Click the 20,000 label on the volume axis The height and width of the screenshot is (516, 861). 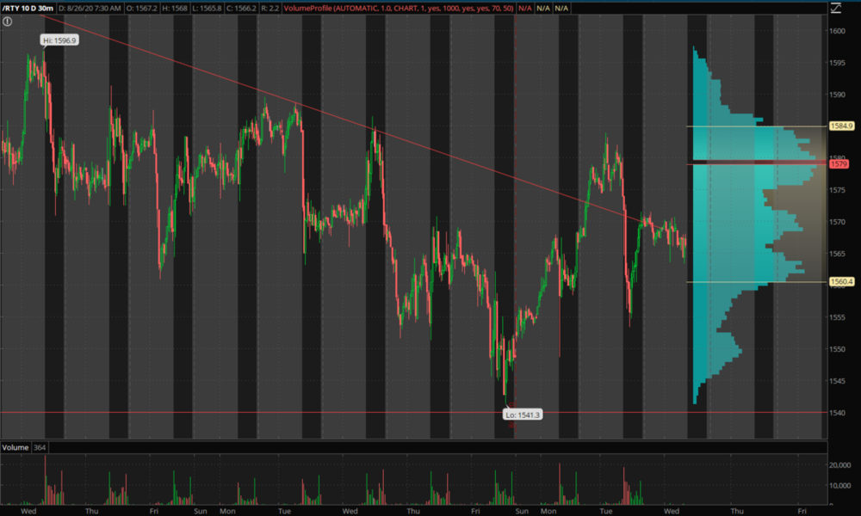point(840,465)
